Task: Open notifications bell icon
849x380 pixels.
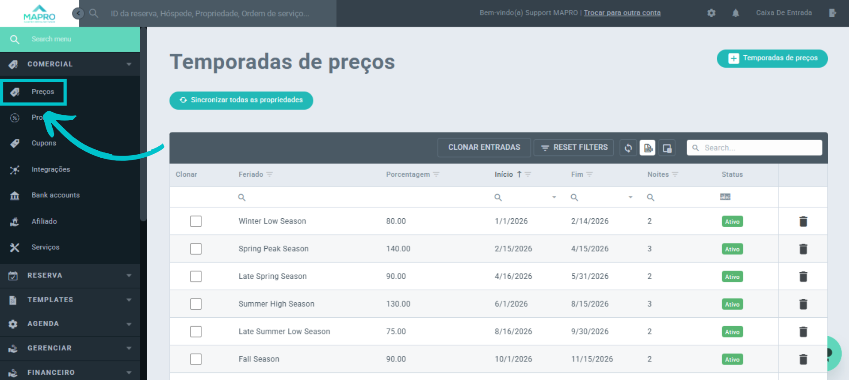Action: [735, 13]
